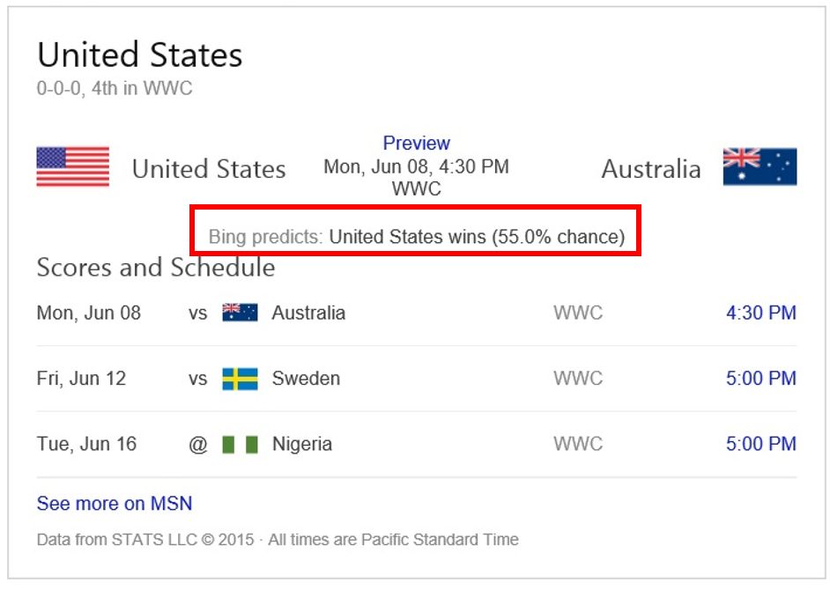The width and height of the screenshot is (830, 590).
Task: Click the Sweden opponent name
Action: pyautogui.click(x=306, y=379)
